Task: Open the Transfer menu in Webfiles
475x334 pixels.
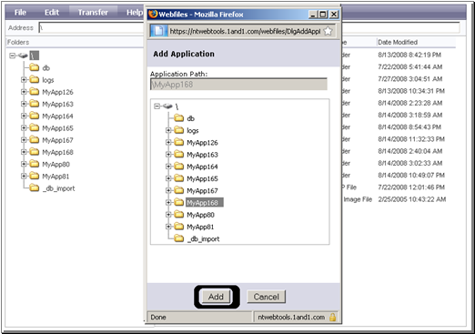Action: click(93, 13)
